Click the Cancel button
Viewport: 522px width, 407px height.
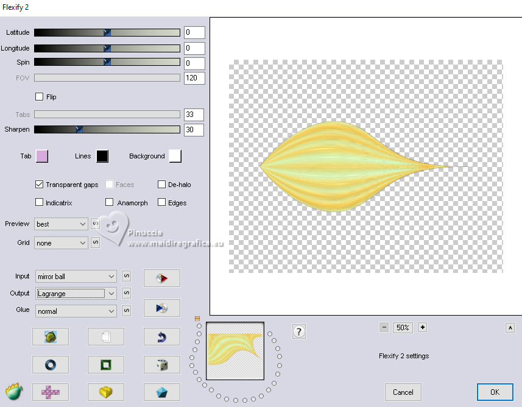point(403,392)
